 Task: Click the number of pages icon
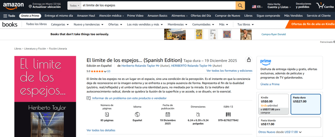pyautogui.click(x=107, y=114)
